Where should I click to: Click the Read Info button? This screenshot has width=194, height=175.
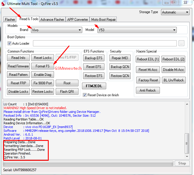(18, 58)
